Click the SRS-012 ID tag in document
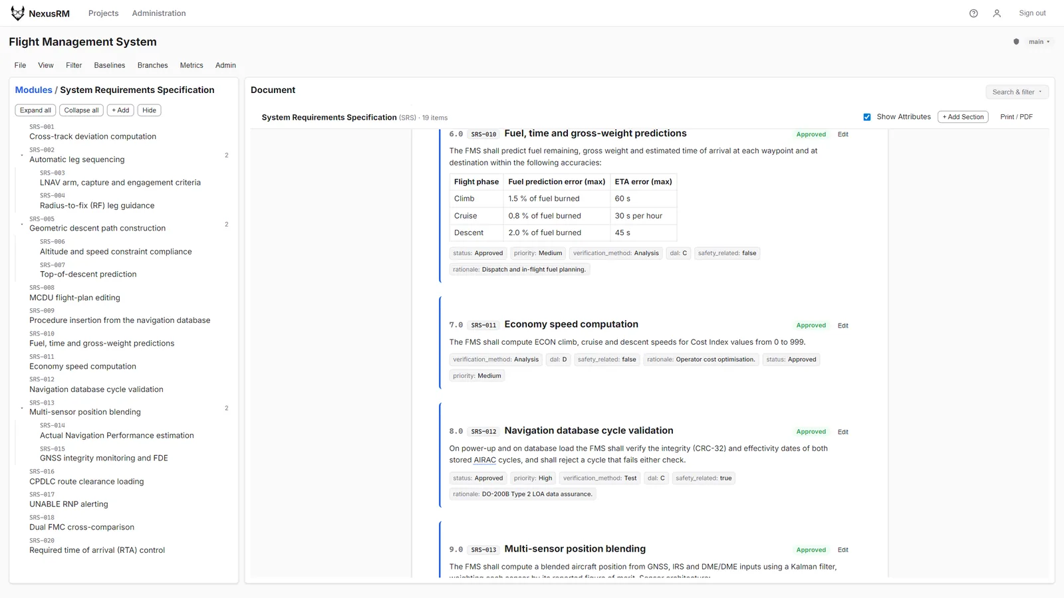 pos(483,432)
